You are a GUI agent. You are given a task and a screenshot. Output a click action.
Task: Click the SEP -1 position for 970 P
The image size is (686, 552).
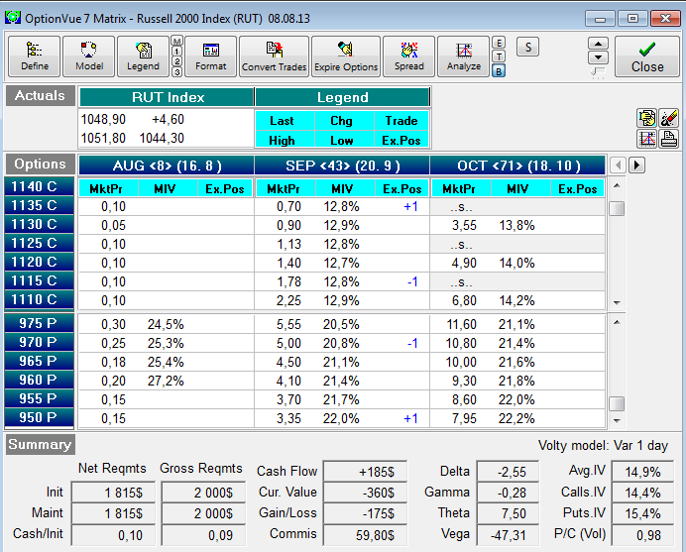point(412,343)
